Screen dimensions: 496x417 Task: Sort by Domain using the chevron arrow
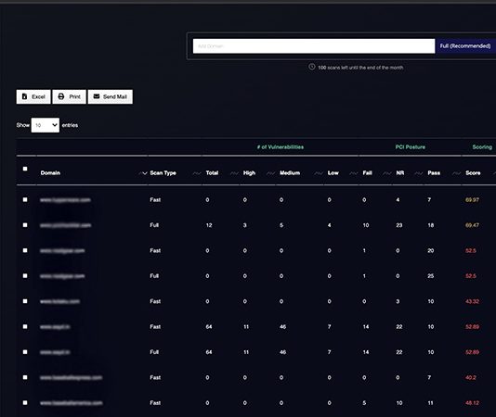(143, 173)
